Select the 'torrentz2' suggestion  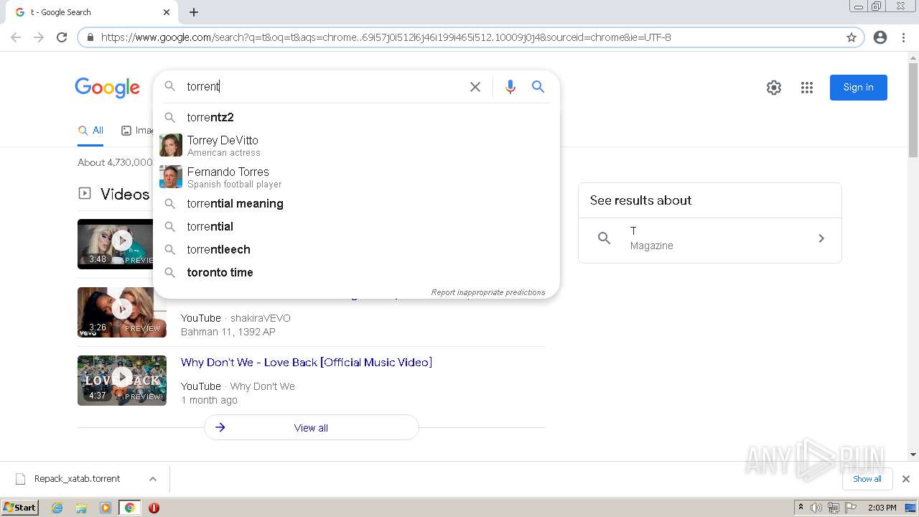click(x=356, y=117)
